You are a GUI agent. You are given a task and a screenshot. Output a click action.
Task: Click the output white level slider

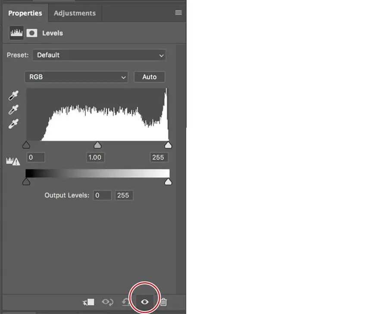coord(168,182)
